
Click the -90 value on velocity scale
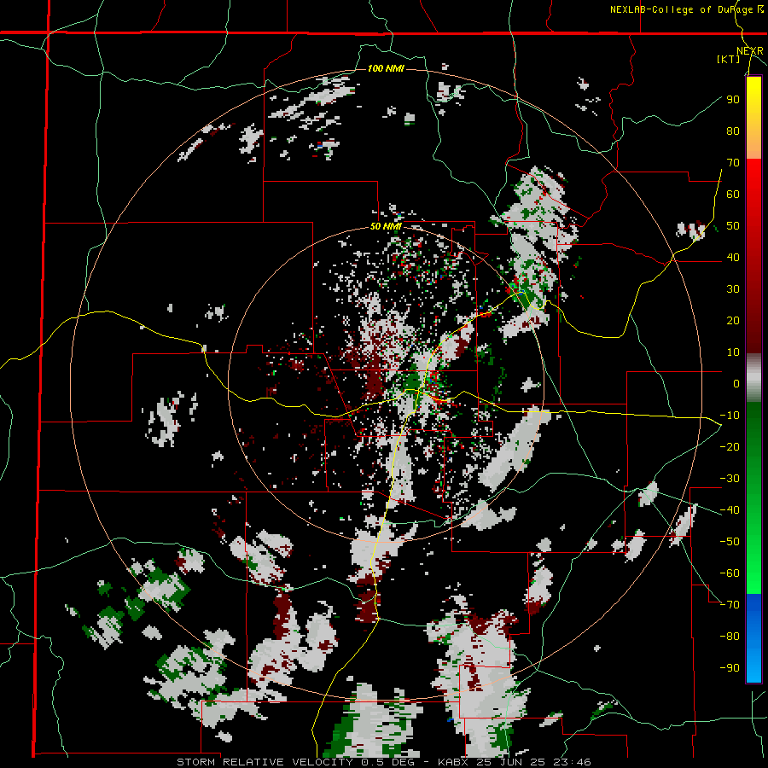click(x=730, y=667)
